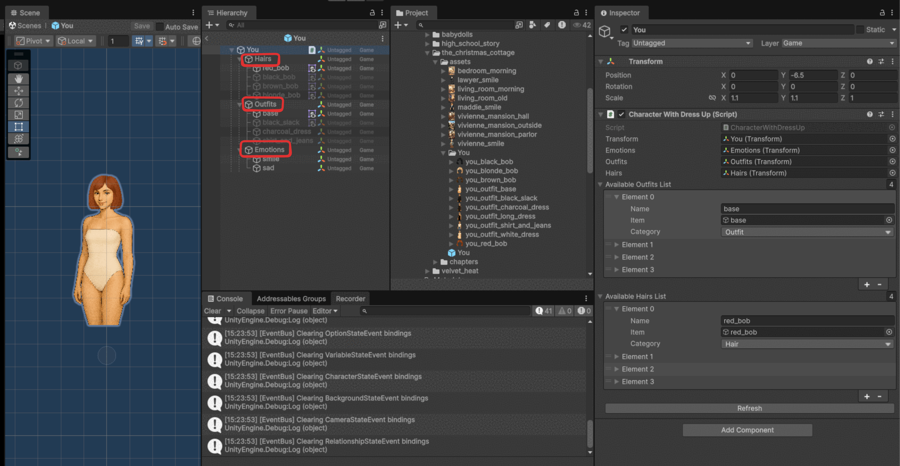The image size is (900, 466).
Task: Switch to the Addressables Groups tab
Action: 291,299
